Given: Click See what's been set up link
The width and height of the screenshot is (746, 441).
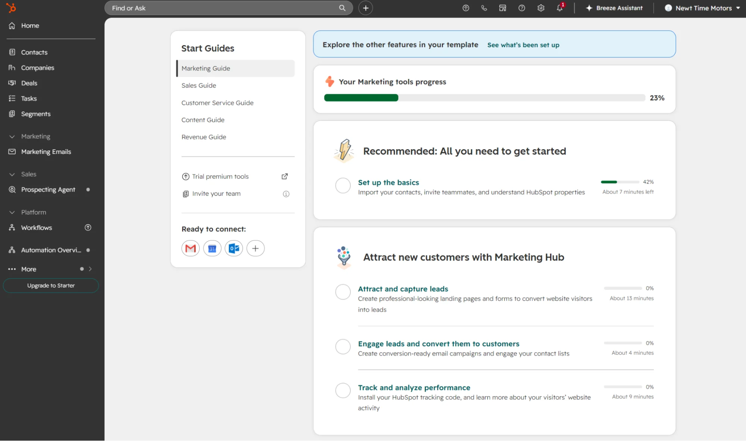Looking at the screenshot, I should click(523, 45).
